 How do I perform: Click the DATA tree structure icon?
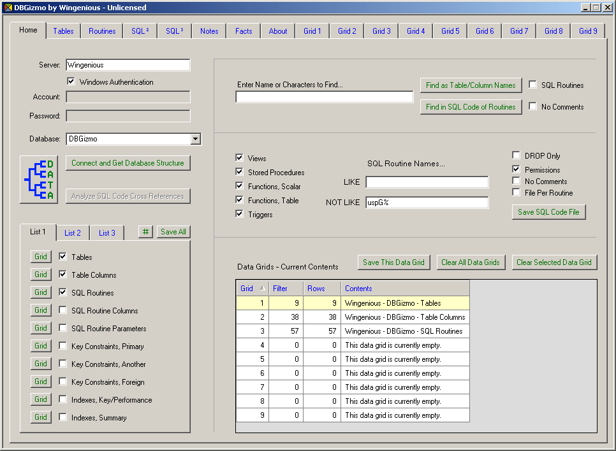pyautogui.click(x=39, y=180)
